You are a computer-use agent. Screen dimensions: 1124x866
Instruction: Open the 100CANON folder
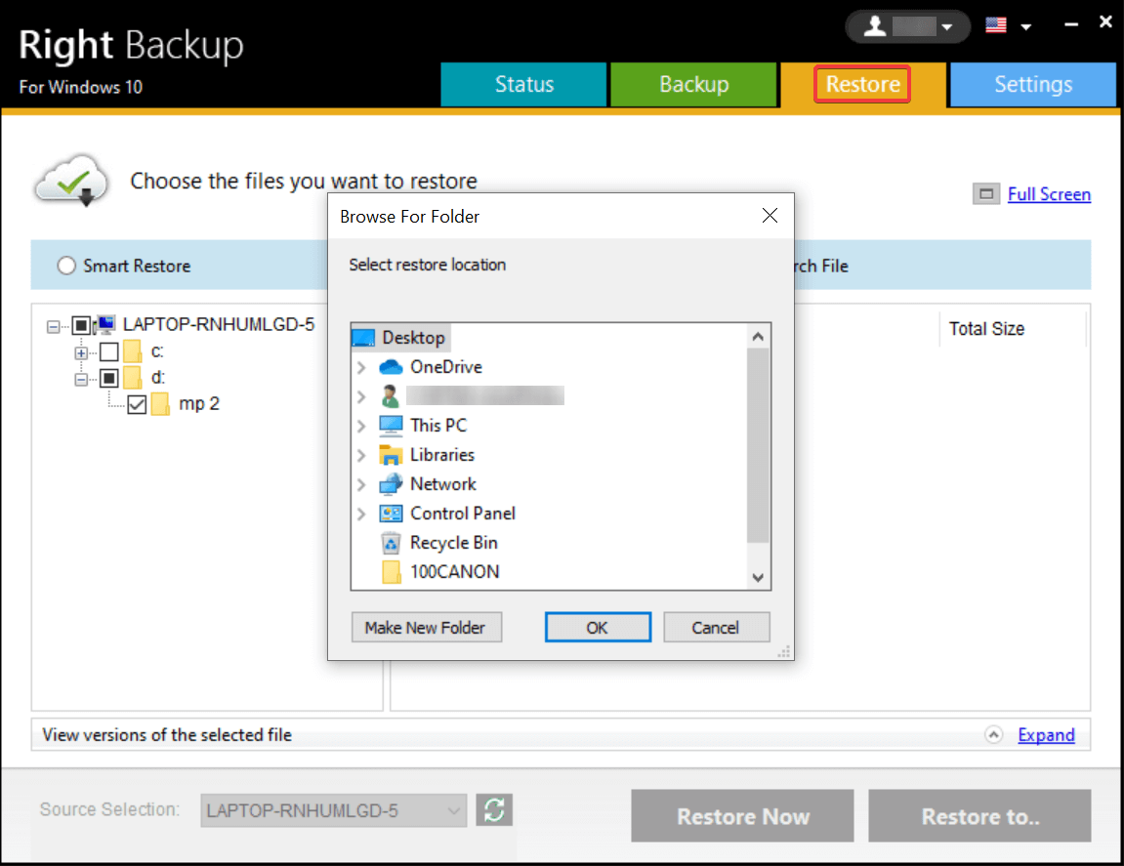(x=454, y=572)
